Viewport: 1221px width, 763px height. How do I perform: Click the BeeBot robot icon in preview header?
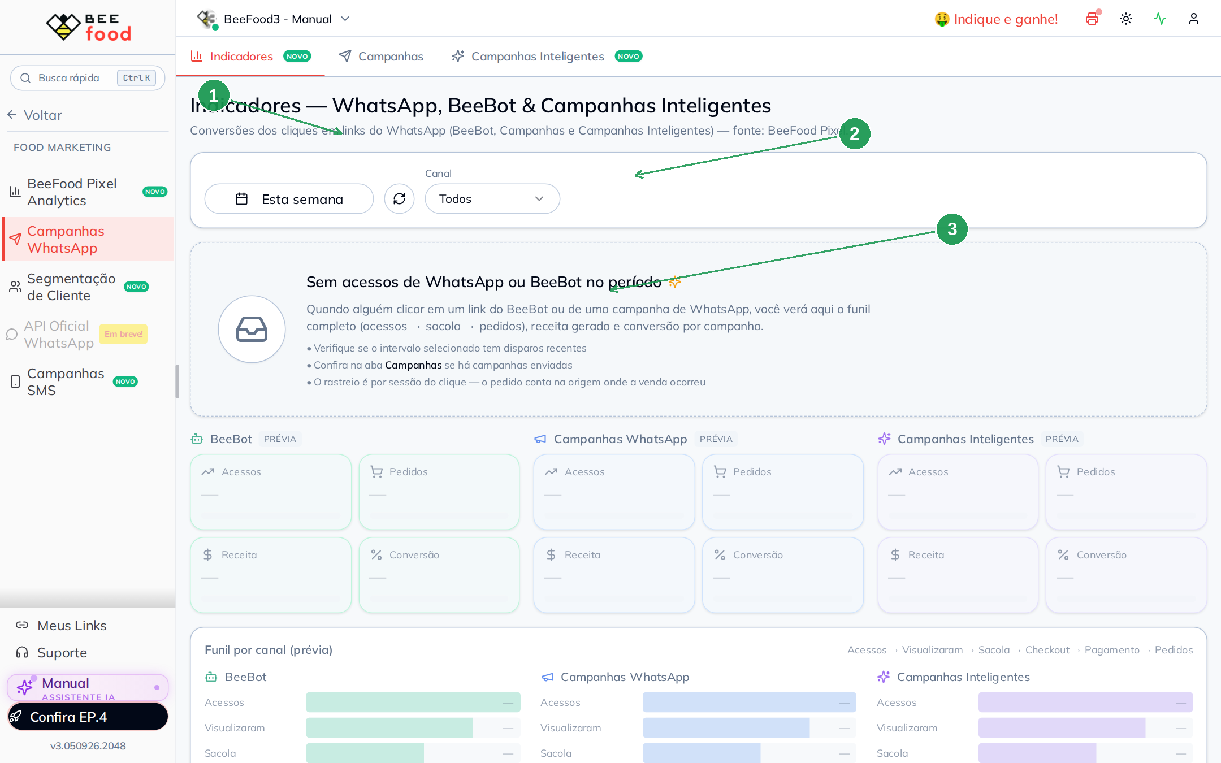pos(197,439)
